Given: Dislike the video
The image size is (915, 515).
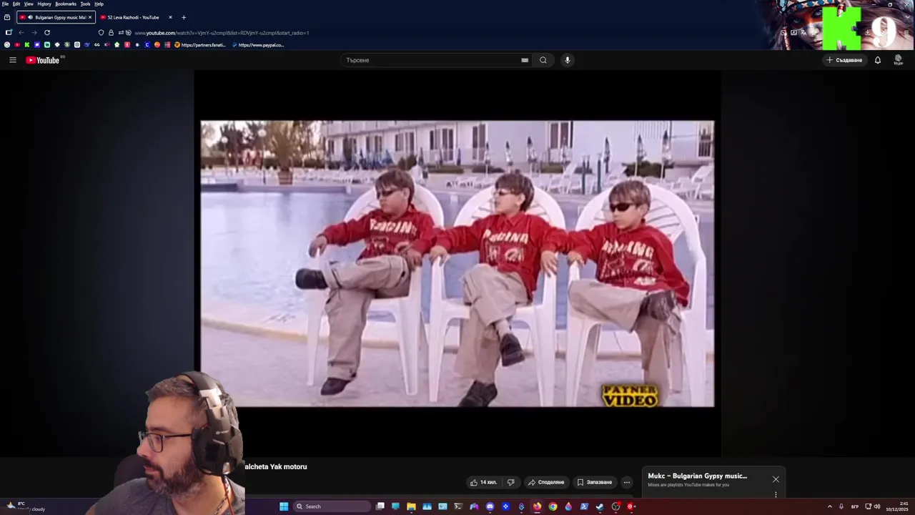Looking at the screenshot, I should click(510, 482).
